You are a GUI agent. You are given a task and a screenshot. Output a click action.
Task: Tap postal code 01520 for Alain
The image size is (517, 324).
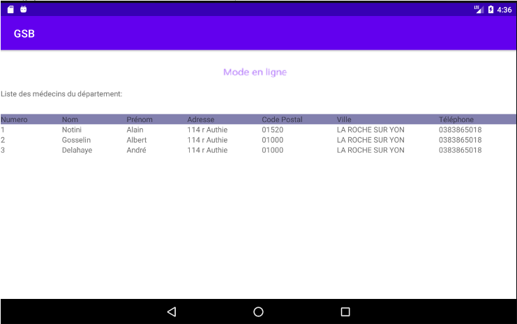(x=272, y=130)
